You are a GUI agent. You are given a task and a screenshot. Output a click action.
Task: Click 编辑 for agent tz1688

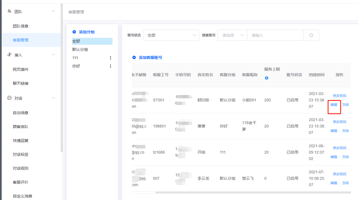(x=334, y=157)
